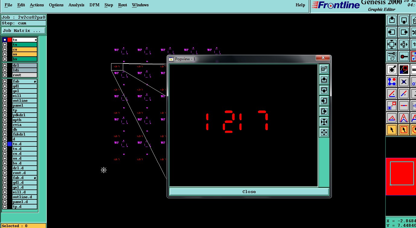Viewport: 416px width, 228px height.
Task: Click the Options menu
Action: [56, 5]
